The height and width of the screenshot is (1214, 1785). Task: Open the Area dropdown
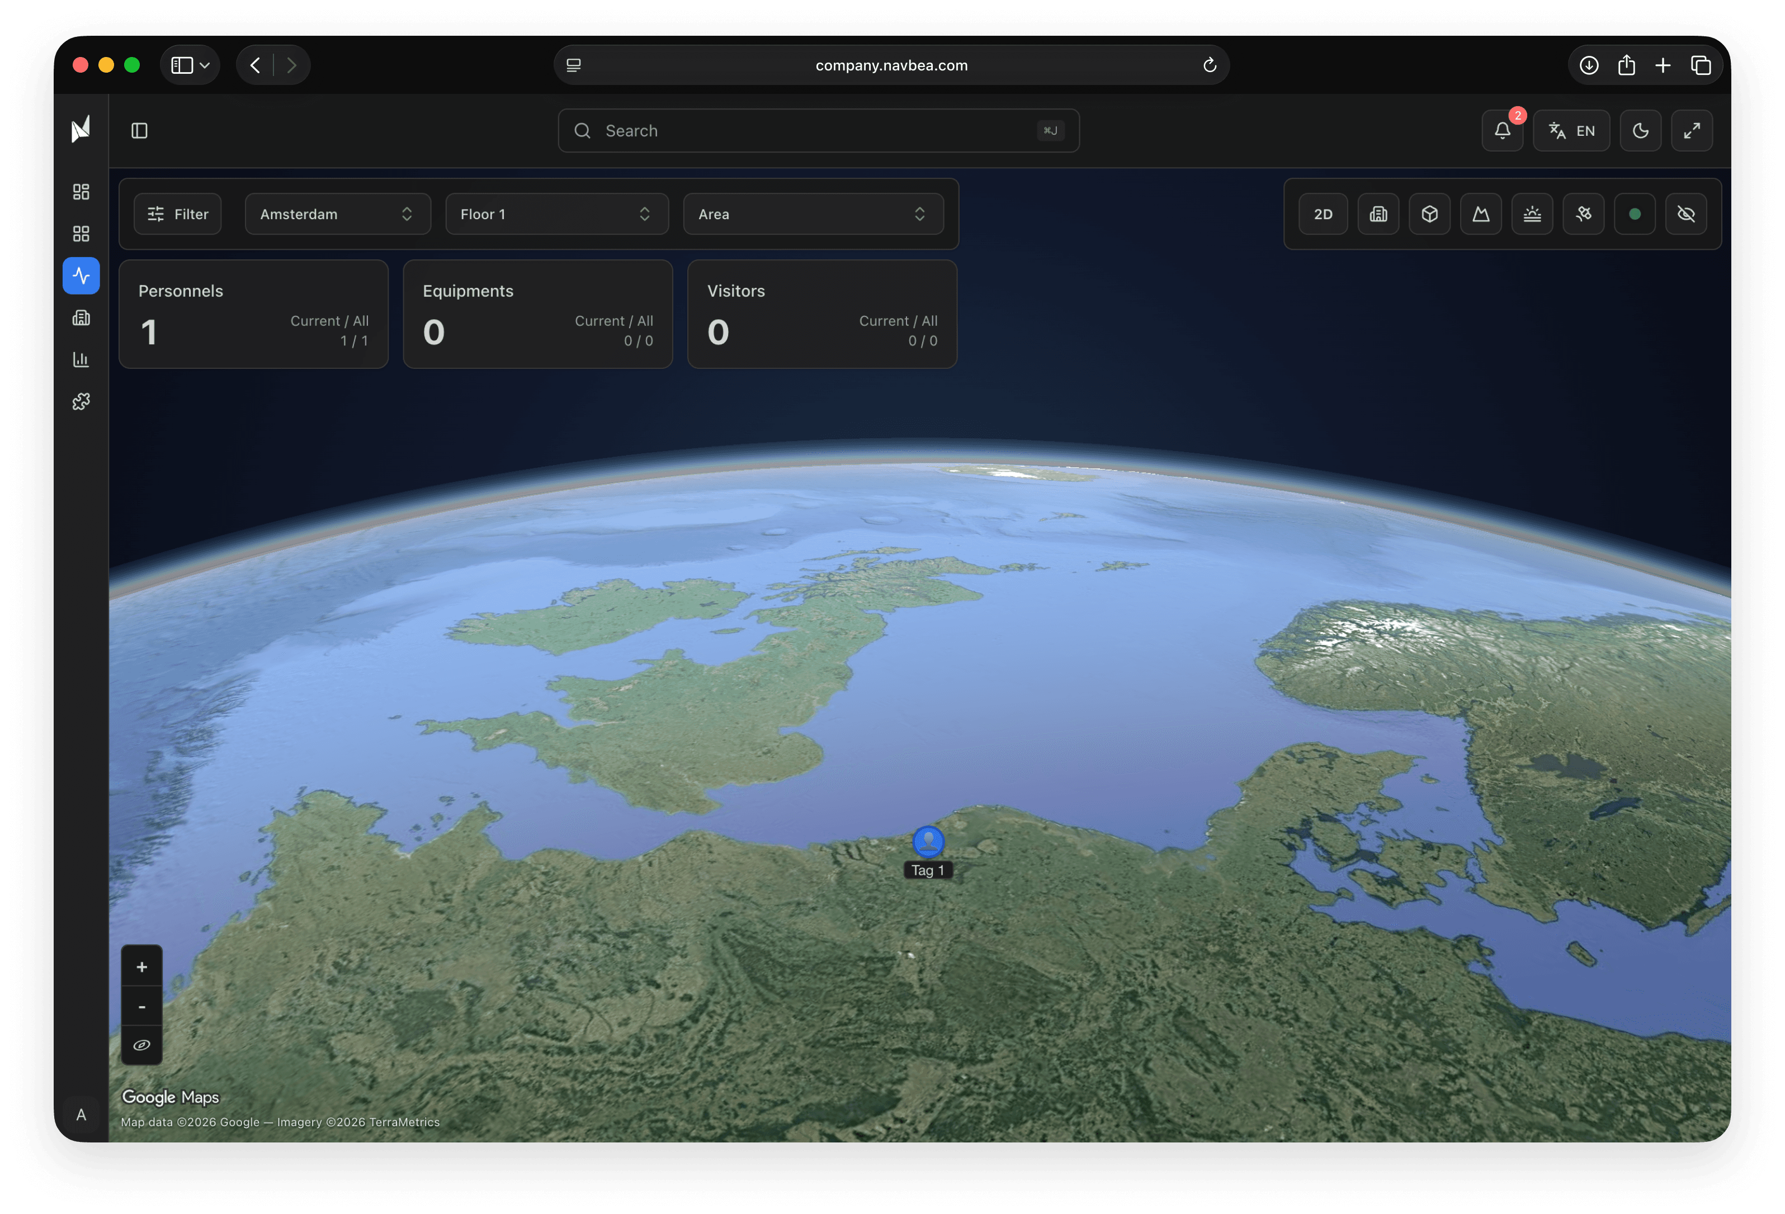tap(814, 214)
